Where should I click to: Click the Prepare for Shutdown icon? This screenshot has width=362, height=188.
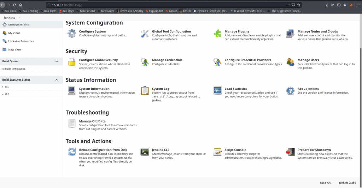click(290, 152)
